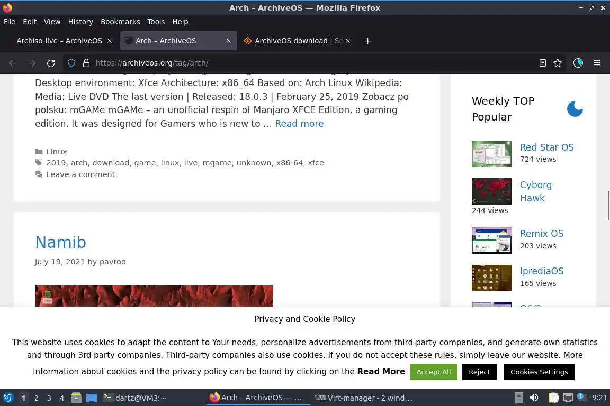Viewport: 610px width, 406px height.
Task: Open the xfce tag link
Action: pos(316,163)
